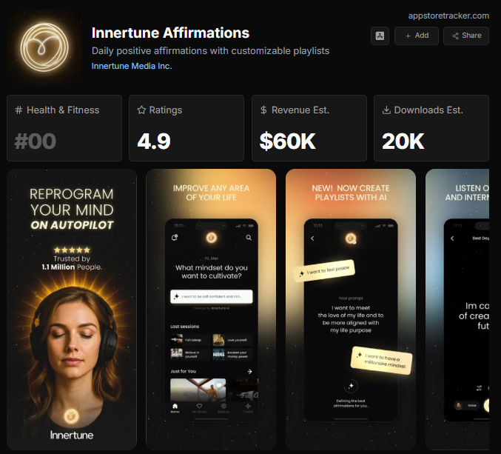Open the Create Playlists With AI screenshot
501x454 pixels.
tap(351, 310)
